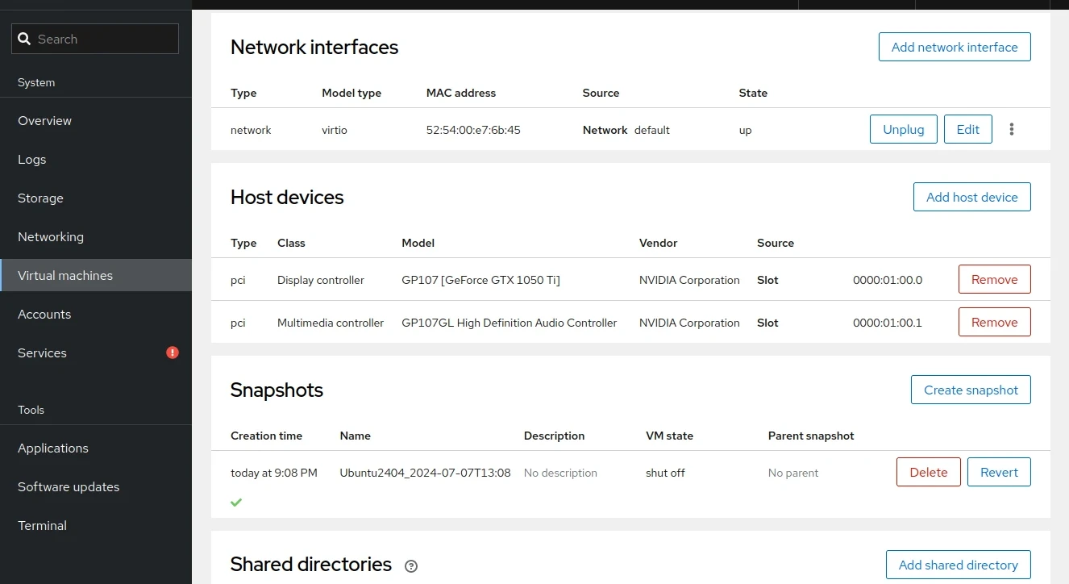1069x584 pixels.
Task: Click the search magnifier icon
Action: pos(24,39)
